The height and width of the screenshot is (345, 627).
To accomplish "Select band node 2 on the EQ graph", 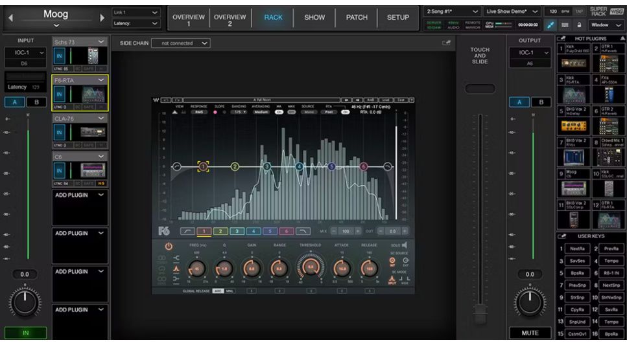I will click(x=235, y=166).
